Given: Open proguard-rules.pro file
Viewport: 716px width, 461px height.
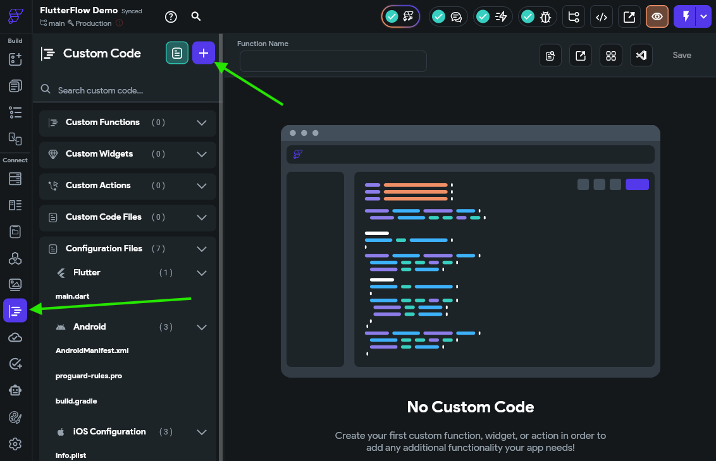Looking at the screenshot, I should 89,376.
